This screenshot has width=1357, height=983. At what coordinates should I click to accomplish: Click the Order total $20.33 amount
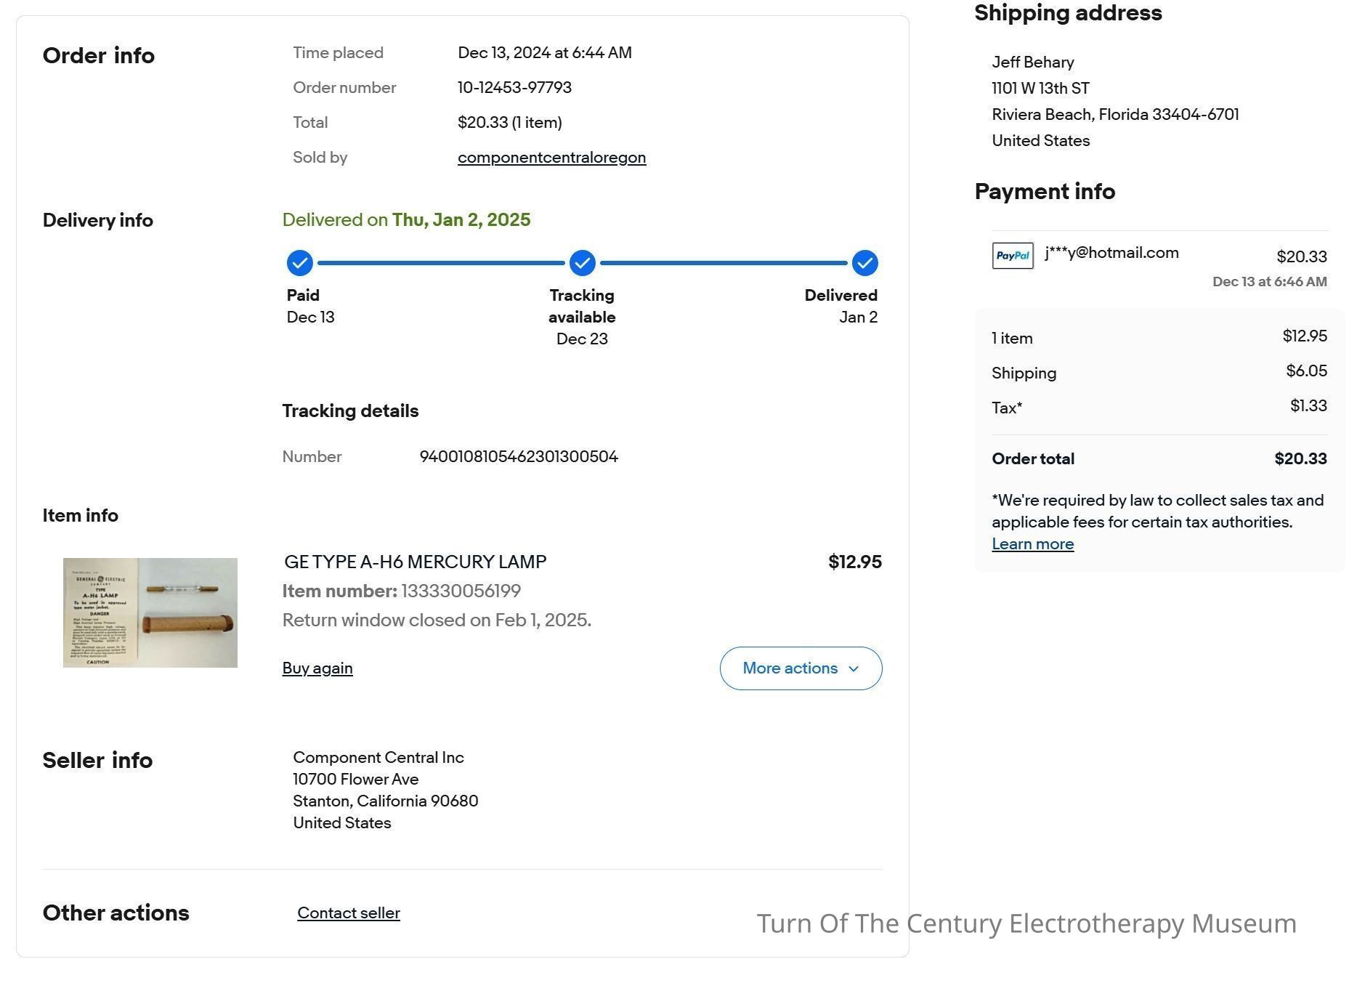pos(1300,459)
